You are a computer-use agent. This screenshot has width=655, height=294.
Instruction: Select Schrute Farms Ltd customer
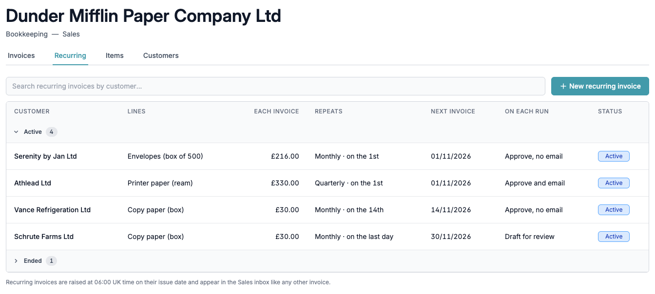click(x=44, y=237)
